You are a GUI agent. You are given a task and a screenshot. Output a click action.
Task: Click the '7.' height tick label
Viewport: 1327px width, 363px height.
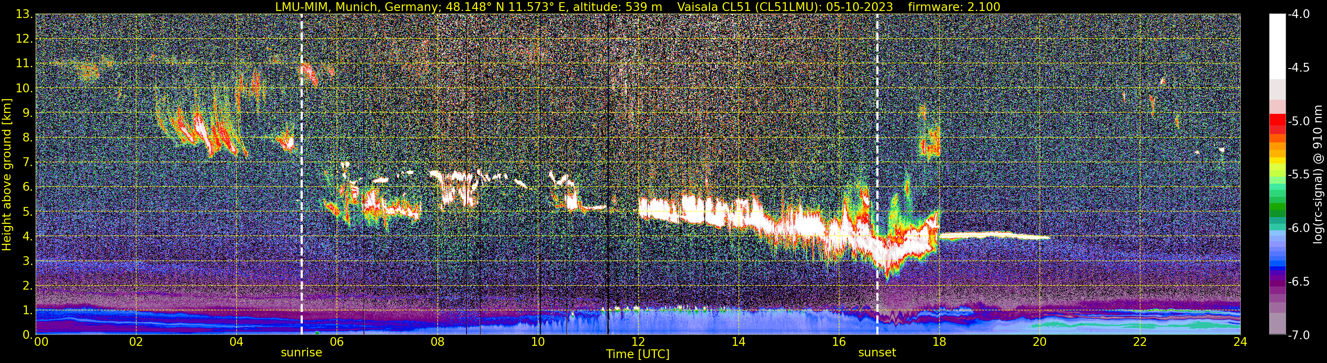(27, 163)
